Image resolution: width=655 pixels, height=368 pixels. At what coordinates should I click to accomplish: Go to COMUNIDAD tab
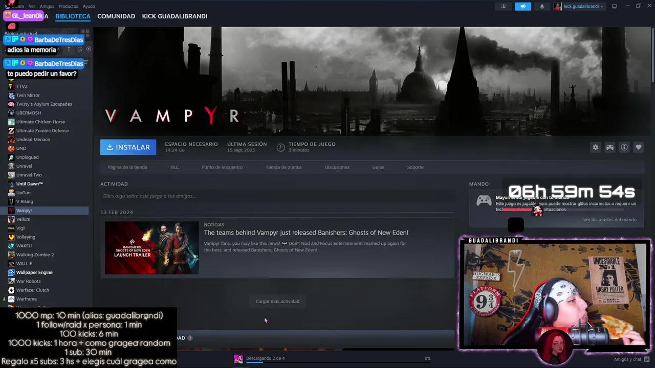116,16
